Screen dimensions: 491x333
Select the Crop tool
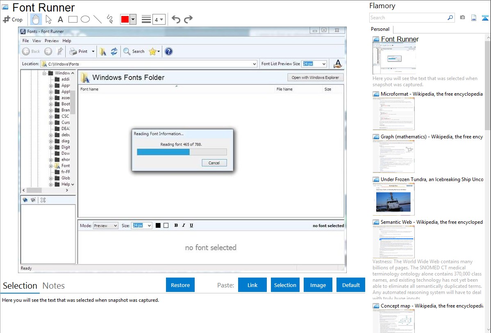click(x=13, y=19)
